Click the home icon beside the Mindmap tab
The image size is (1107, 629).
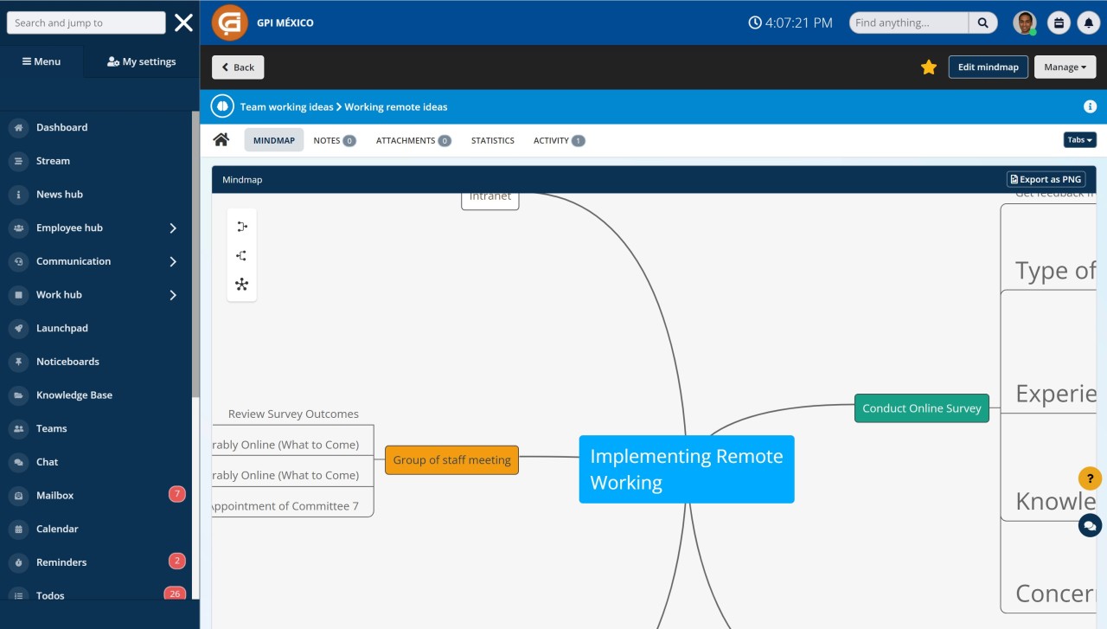pyautogui.click(x=221, y=139)
